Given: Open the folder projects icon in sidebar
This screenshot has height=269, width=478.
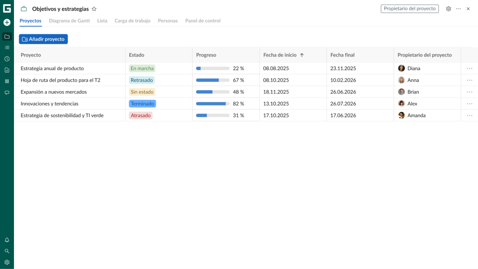Looking at the screenshot, I should point(7,36).
